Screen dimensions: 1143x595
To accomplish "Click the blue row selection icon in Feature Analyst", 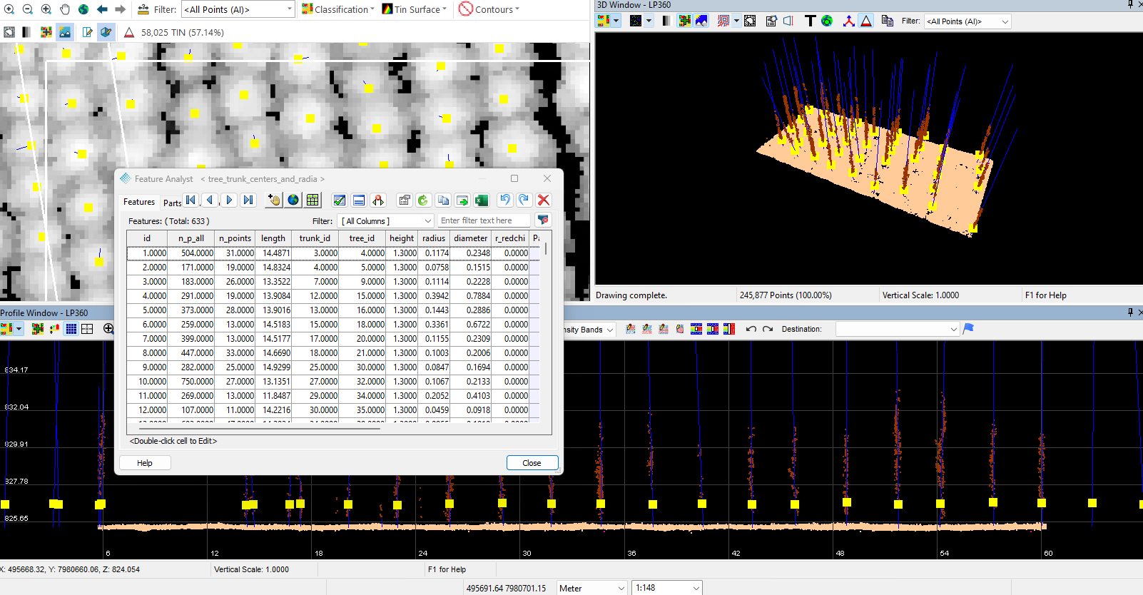I will click(359, 200).
